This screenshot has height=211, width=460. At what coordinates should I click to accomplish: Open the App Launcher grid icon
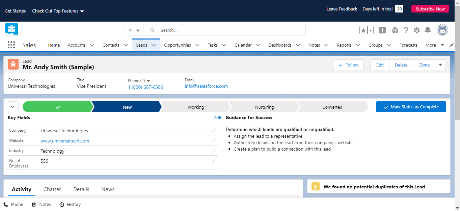pyautogui.click(x=11, y=45)
